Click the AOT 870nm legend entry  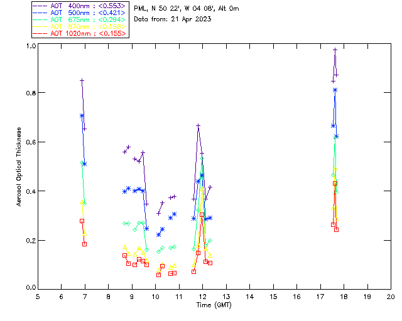coord(80,26)
